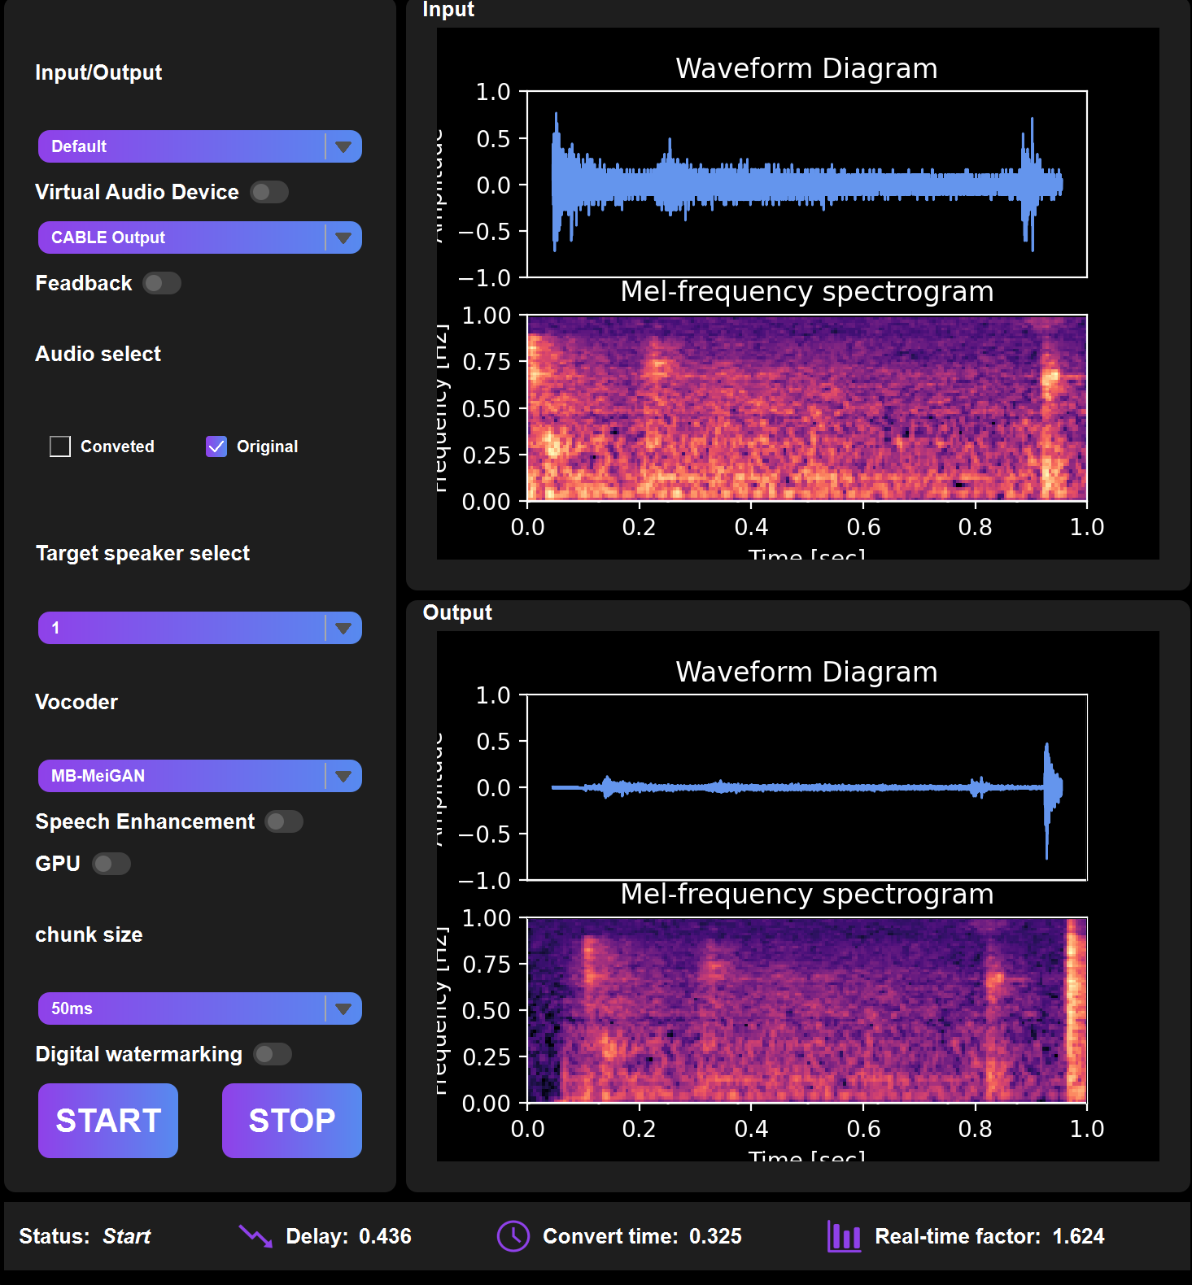Viewport: 1192px width, 1285px height.
Task: Click the Convert time clock icon
Action: tap(513, 1236)
